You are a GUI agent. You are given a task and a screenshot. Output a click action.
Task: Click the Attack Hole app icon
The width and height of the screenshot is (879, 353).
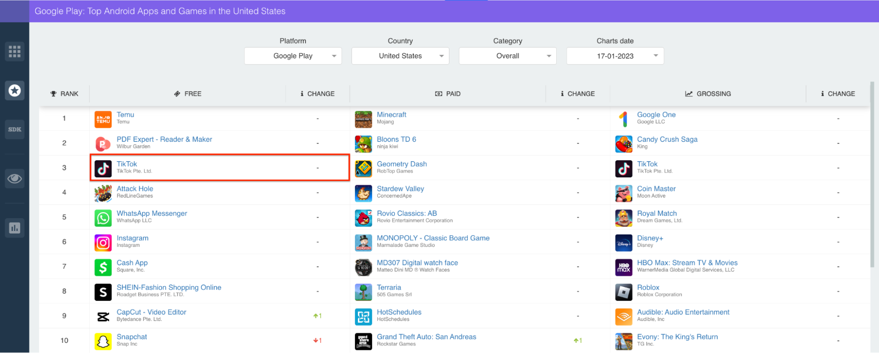pyautogui.click(x=103, y=193)
